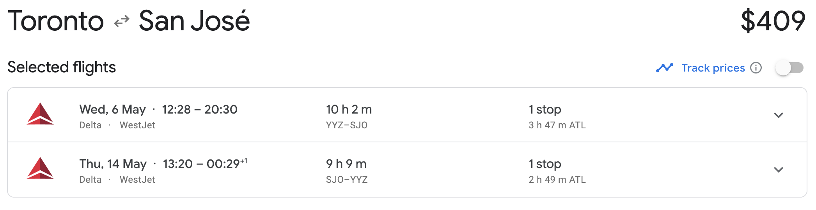Click the Selected flights heading
The image size is (816, 210).
(62, 67)
